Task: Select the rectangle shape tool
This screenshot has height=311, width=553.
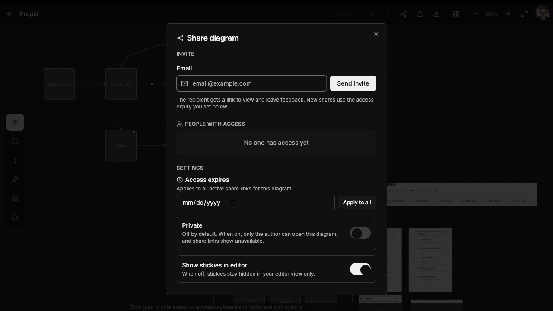Action: click(x=15, y=141)
